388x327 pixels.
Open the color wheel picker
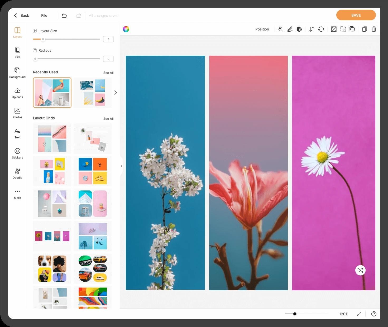tap(126, 29)
